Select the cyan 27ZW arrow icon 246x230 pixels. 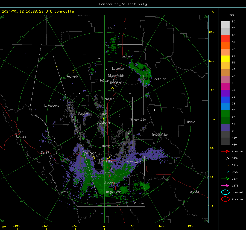tap(225, 172)
